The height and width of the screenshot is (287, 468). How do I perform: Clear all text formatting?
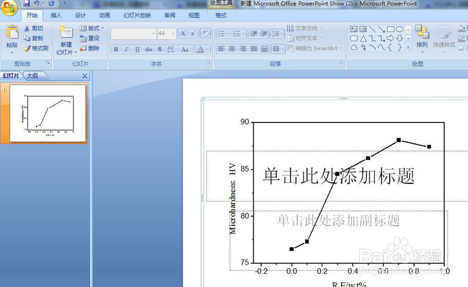[205, 33]
